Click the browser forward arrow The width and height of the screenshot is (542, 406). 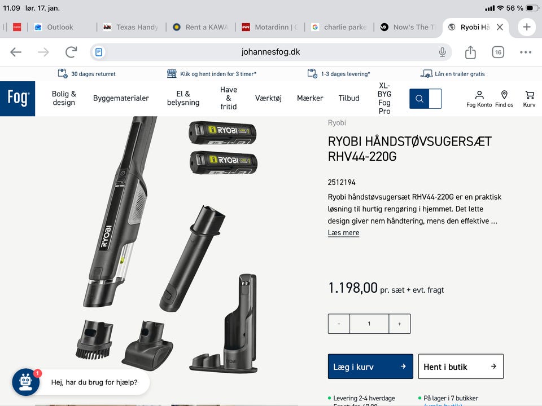(x=43, y=52)
